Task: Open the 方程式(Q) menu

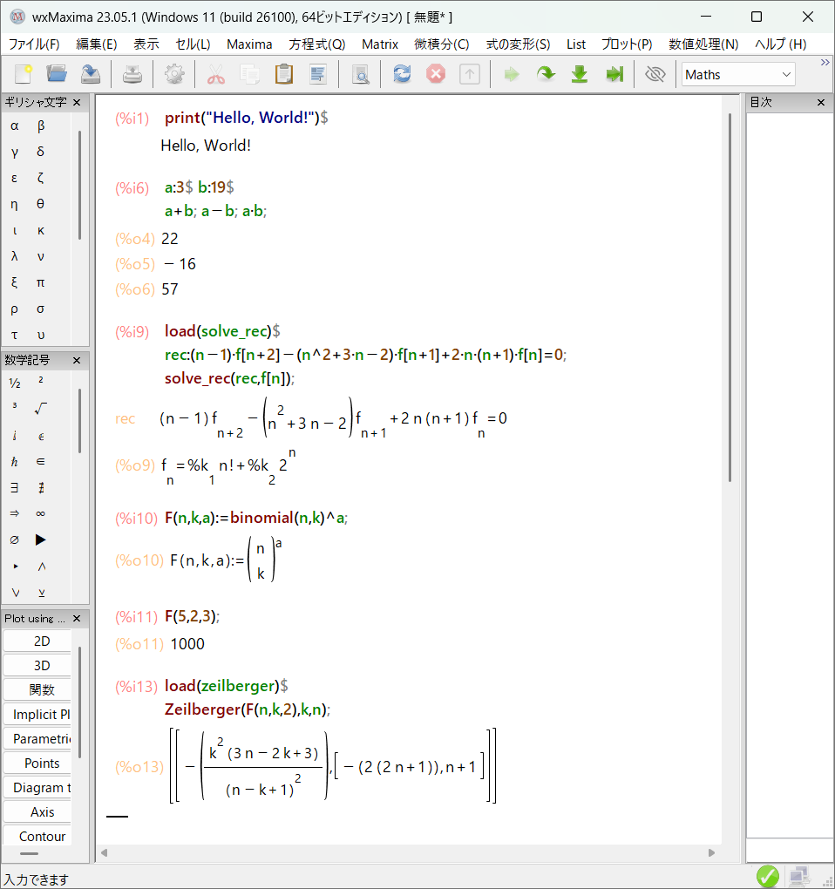Action: [x=317, y=44]
